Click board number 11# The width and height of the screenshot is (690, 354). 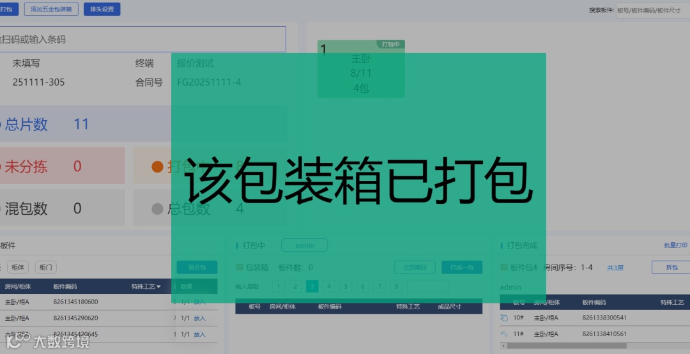pos(518,334)
